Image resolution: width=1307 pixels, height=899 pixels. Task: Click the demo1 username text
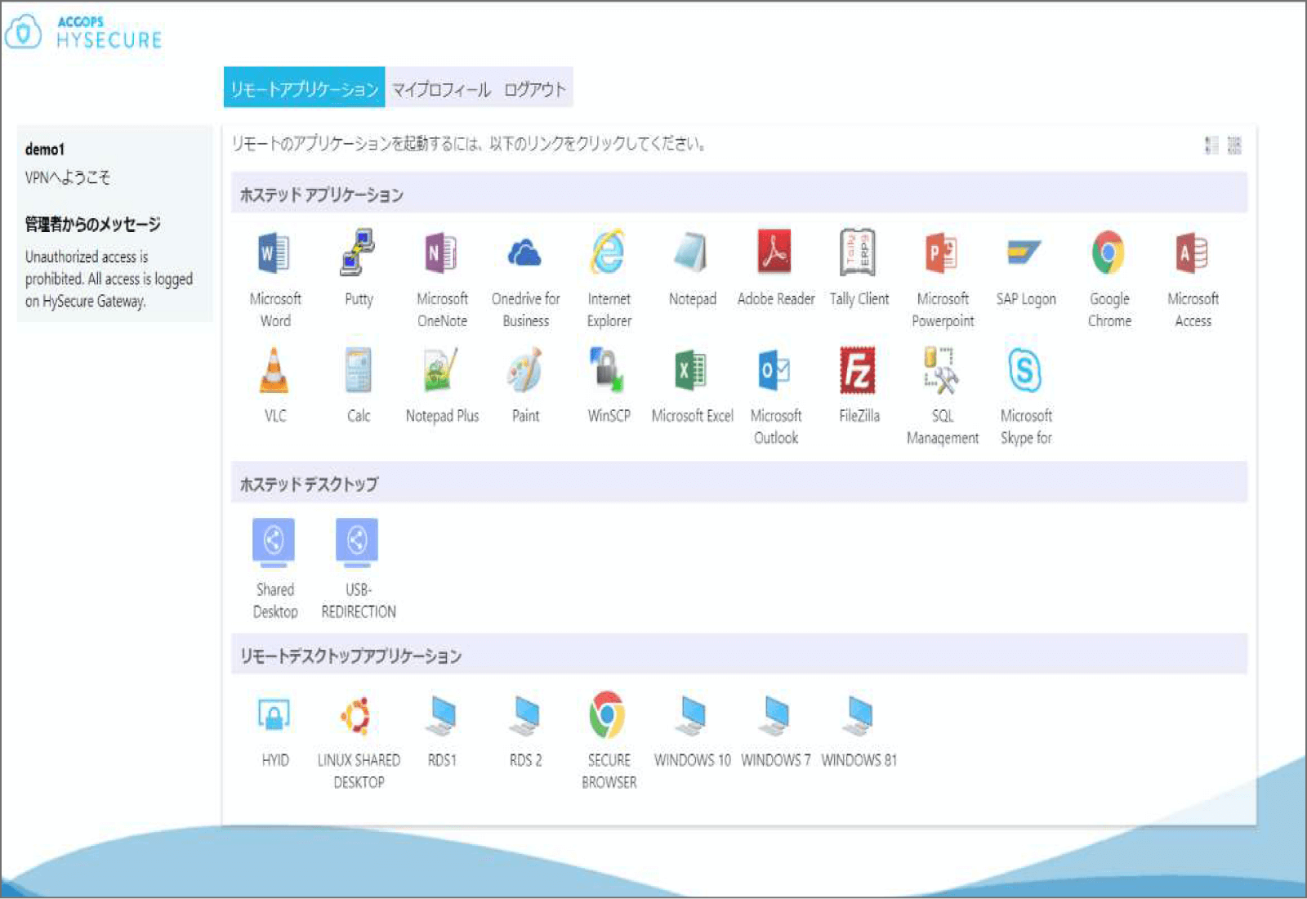tap(45, 149)
